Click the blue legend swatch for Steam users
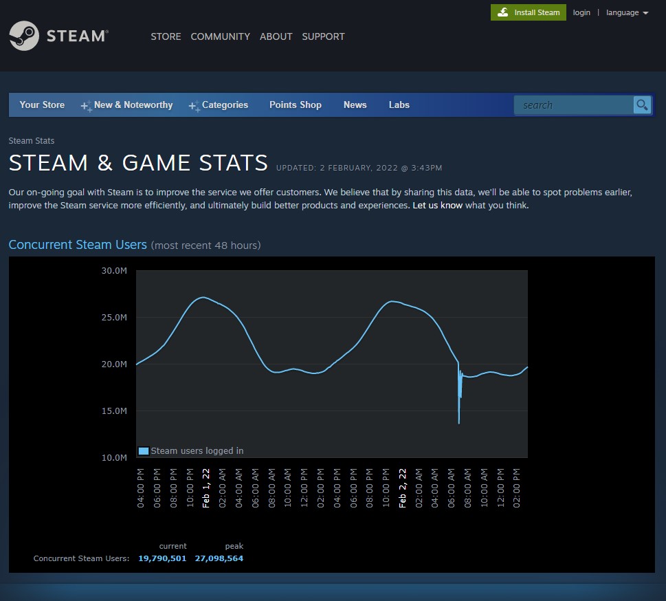This screenshot has width=666, height=601. 144,451
